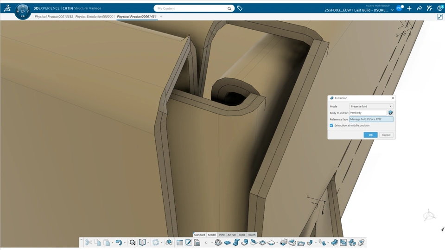Open the Paste options dropdown arrow

coord(112,243)
